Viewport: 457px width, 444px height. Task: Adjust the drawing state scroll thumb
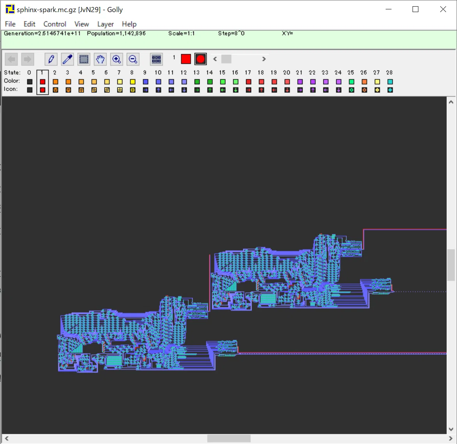point(227,59)
